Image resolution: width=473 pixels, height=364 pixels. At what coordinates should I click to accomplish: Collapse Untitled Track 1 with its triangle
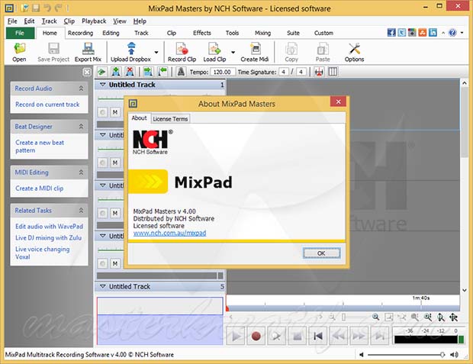(x=102, y=85)
